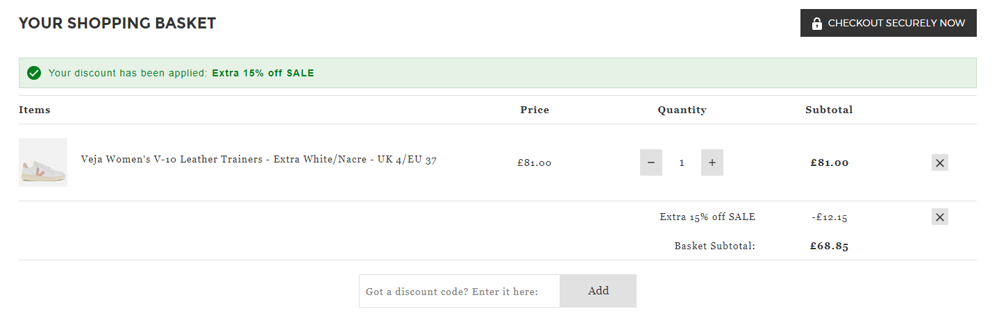This screenshot has width=999, height=318.
Task: Focus the discount code input field
Action: (x=460, y=291)
